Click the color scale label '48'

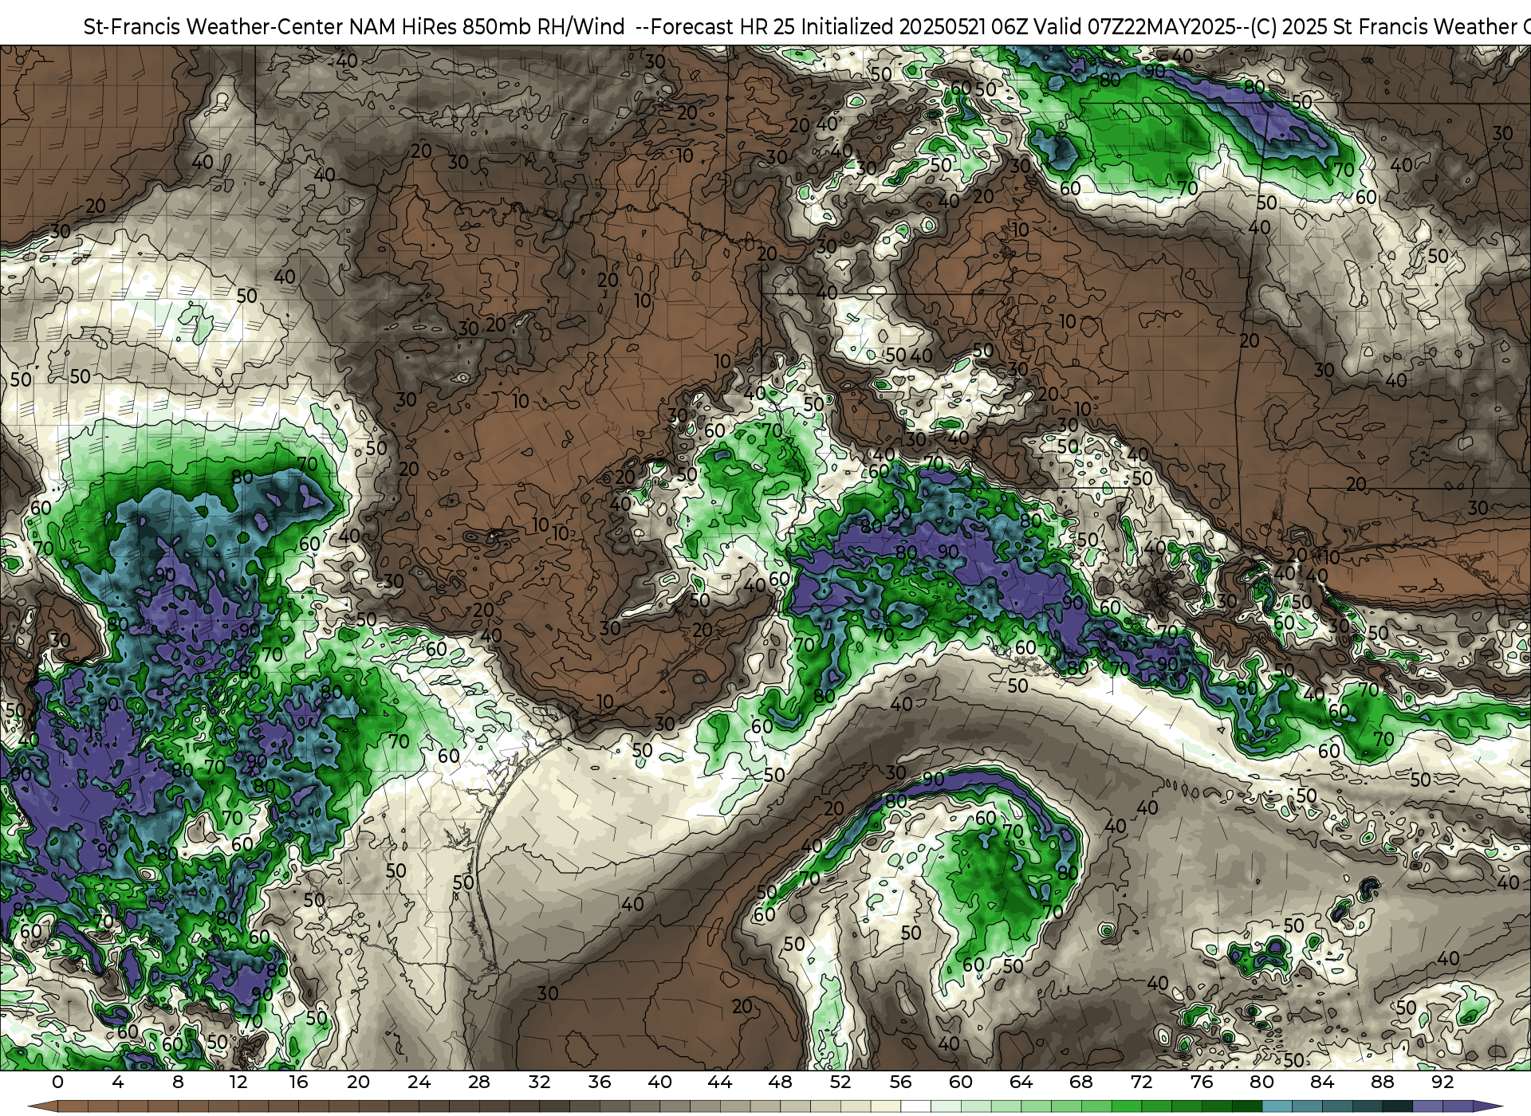pos(780,1082)
